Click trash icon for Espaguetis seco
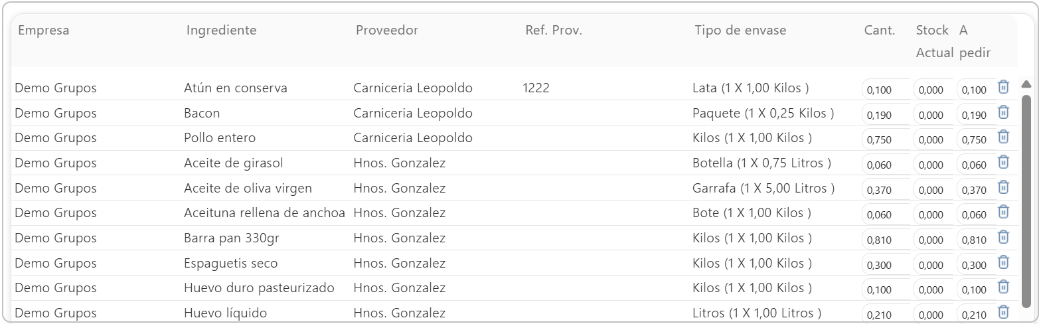1041x324 pixels. click(x=1003, y=262)
